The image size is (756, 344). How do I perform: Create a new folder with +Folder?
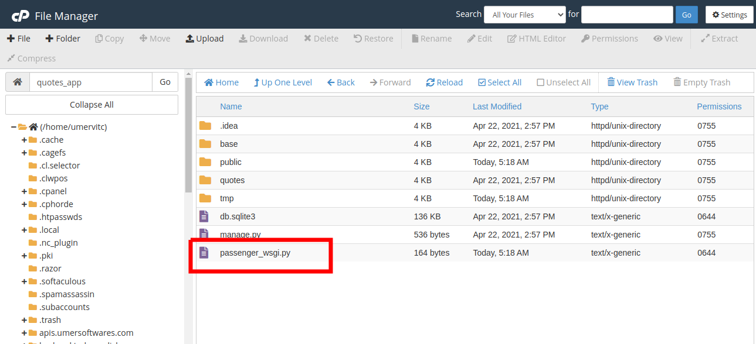pyautogui.click(x=63, y=39)
